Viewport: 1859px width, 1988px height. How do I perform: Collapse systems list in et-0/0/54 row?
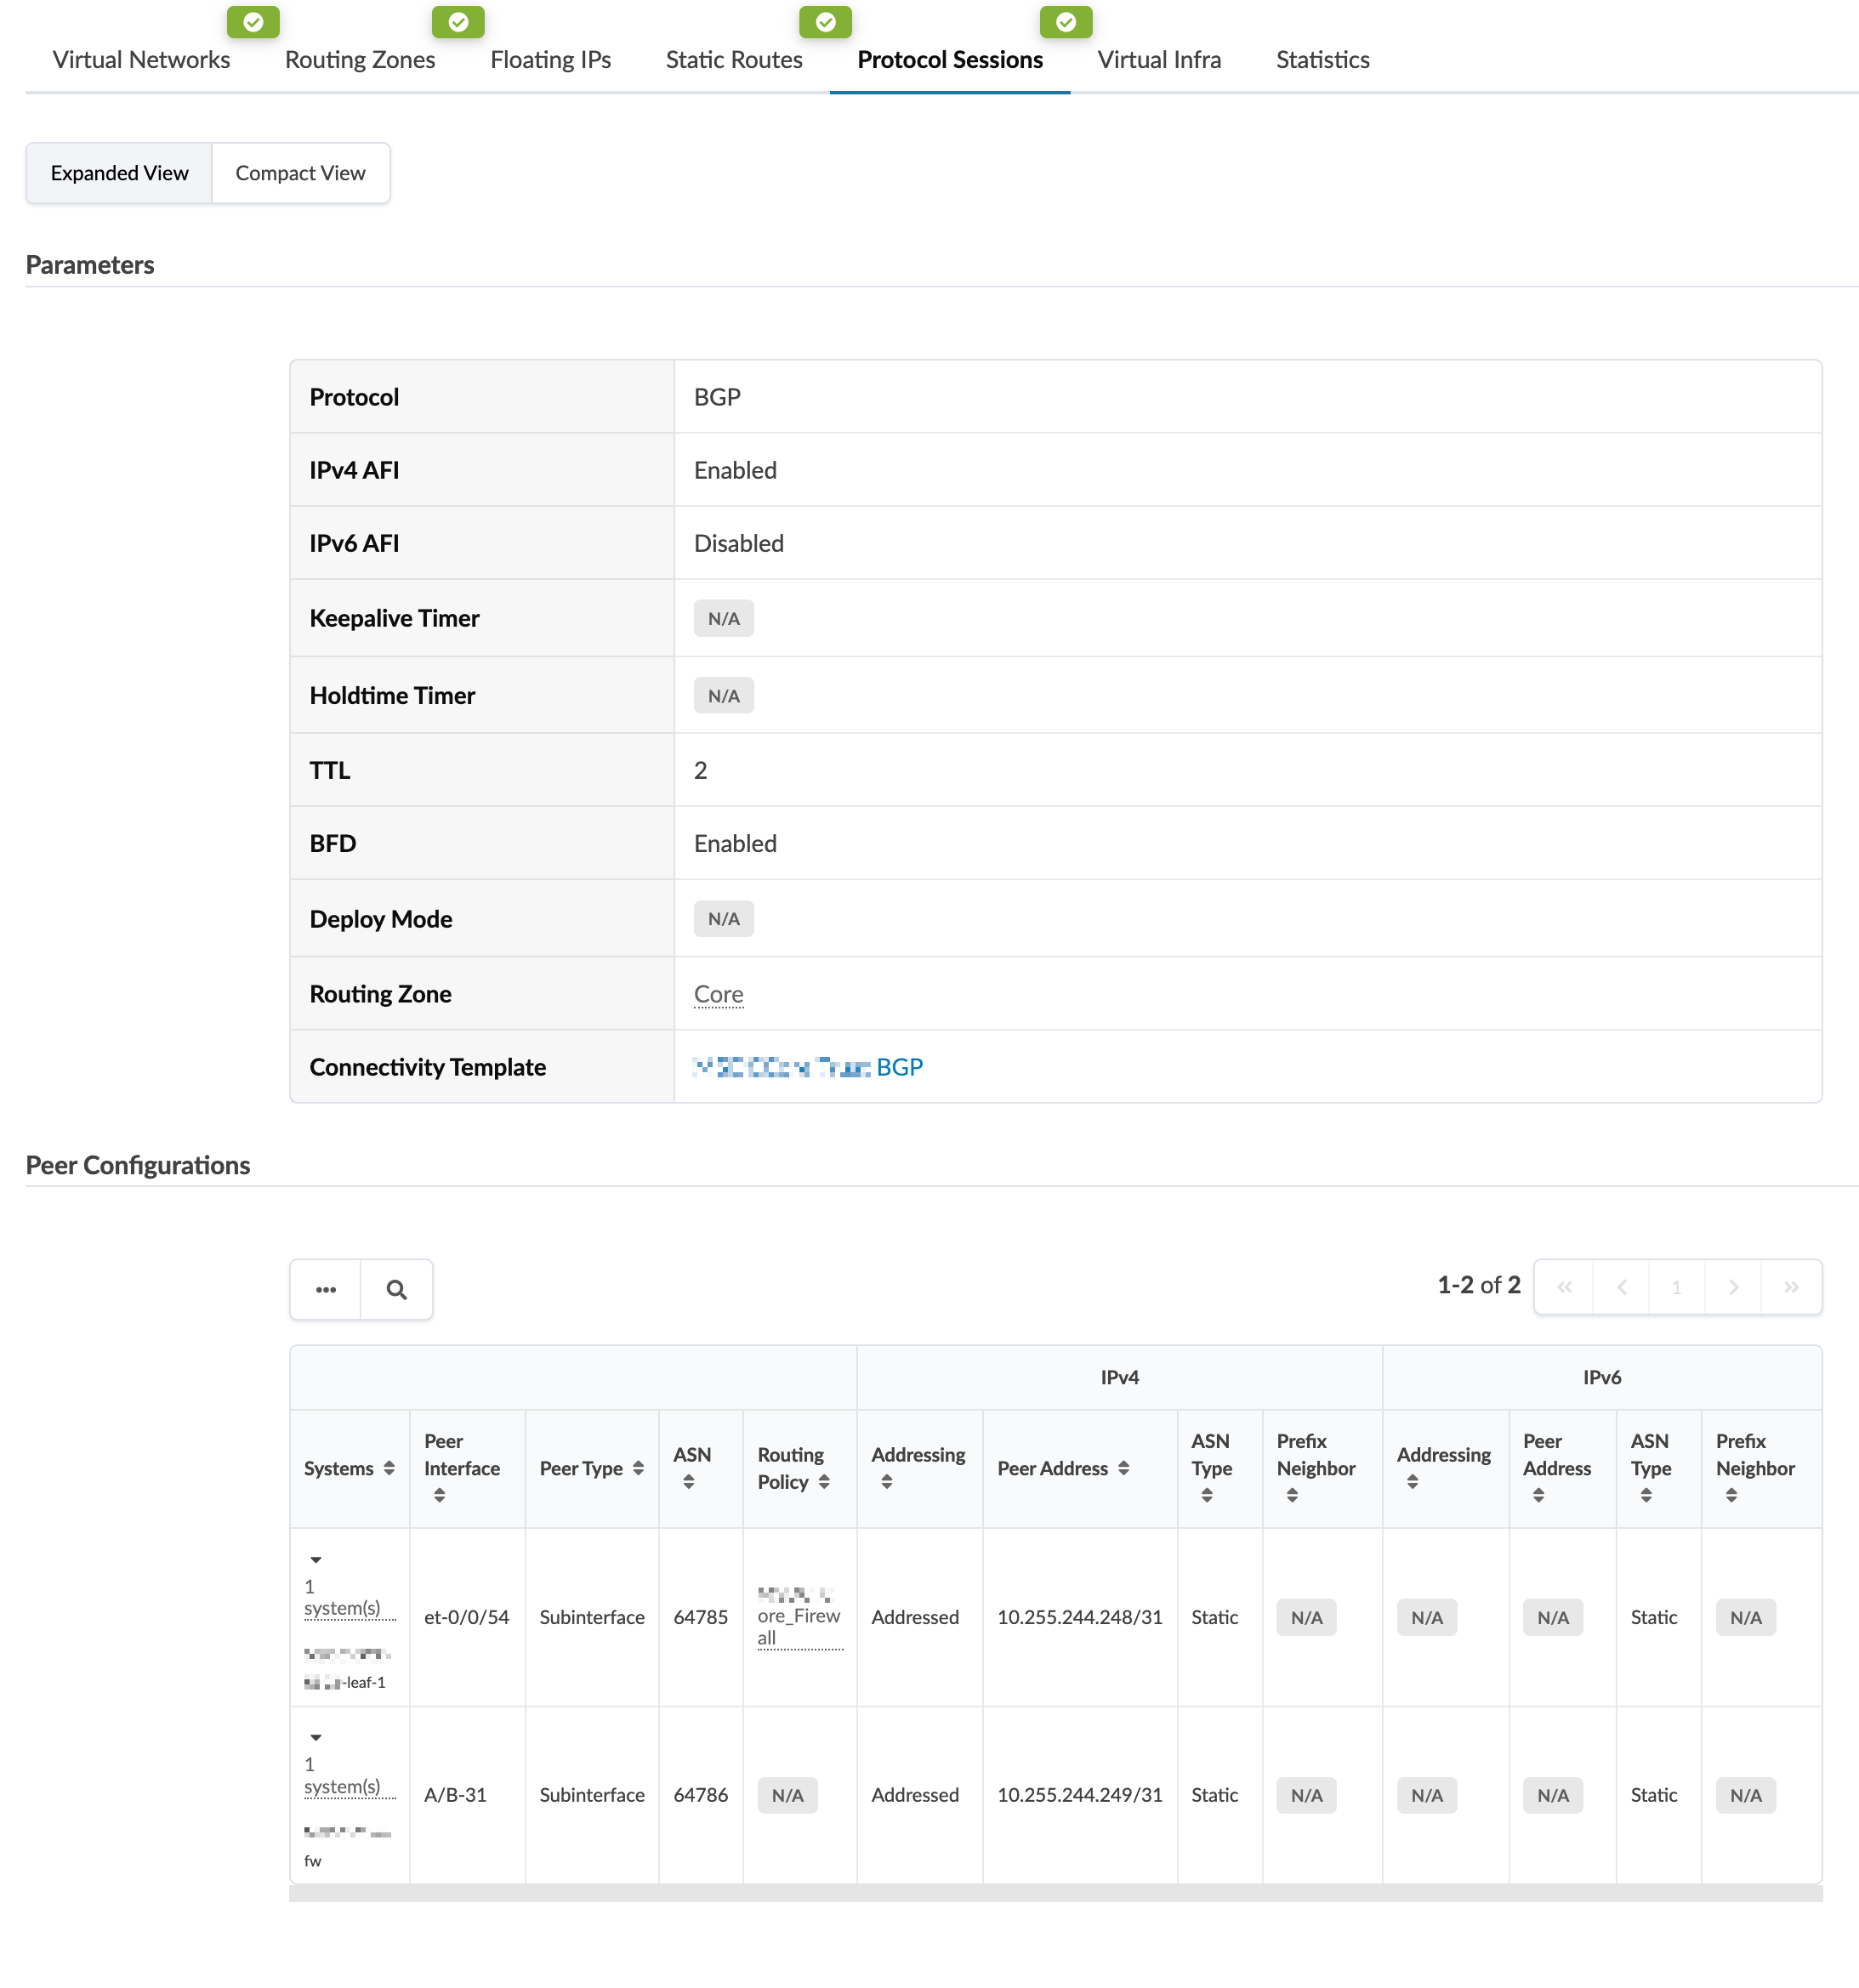pos(315,1560)
